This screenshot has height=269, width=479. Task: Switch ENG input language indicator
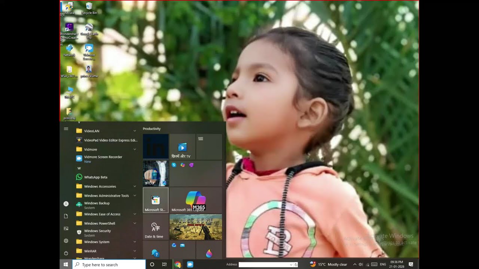pos(383,265)
